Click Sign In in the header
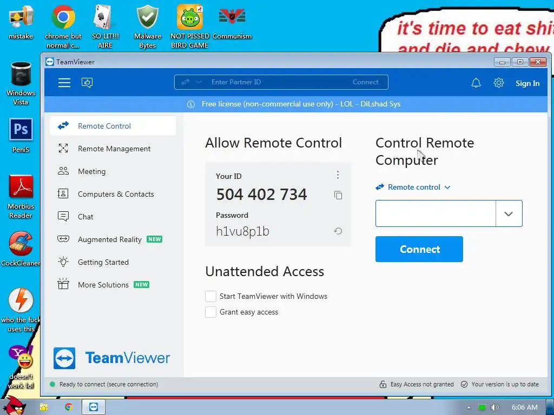Viewport: 554px width, 415px height. coord(527,83)
